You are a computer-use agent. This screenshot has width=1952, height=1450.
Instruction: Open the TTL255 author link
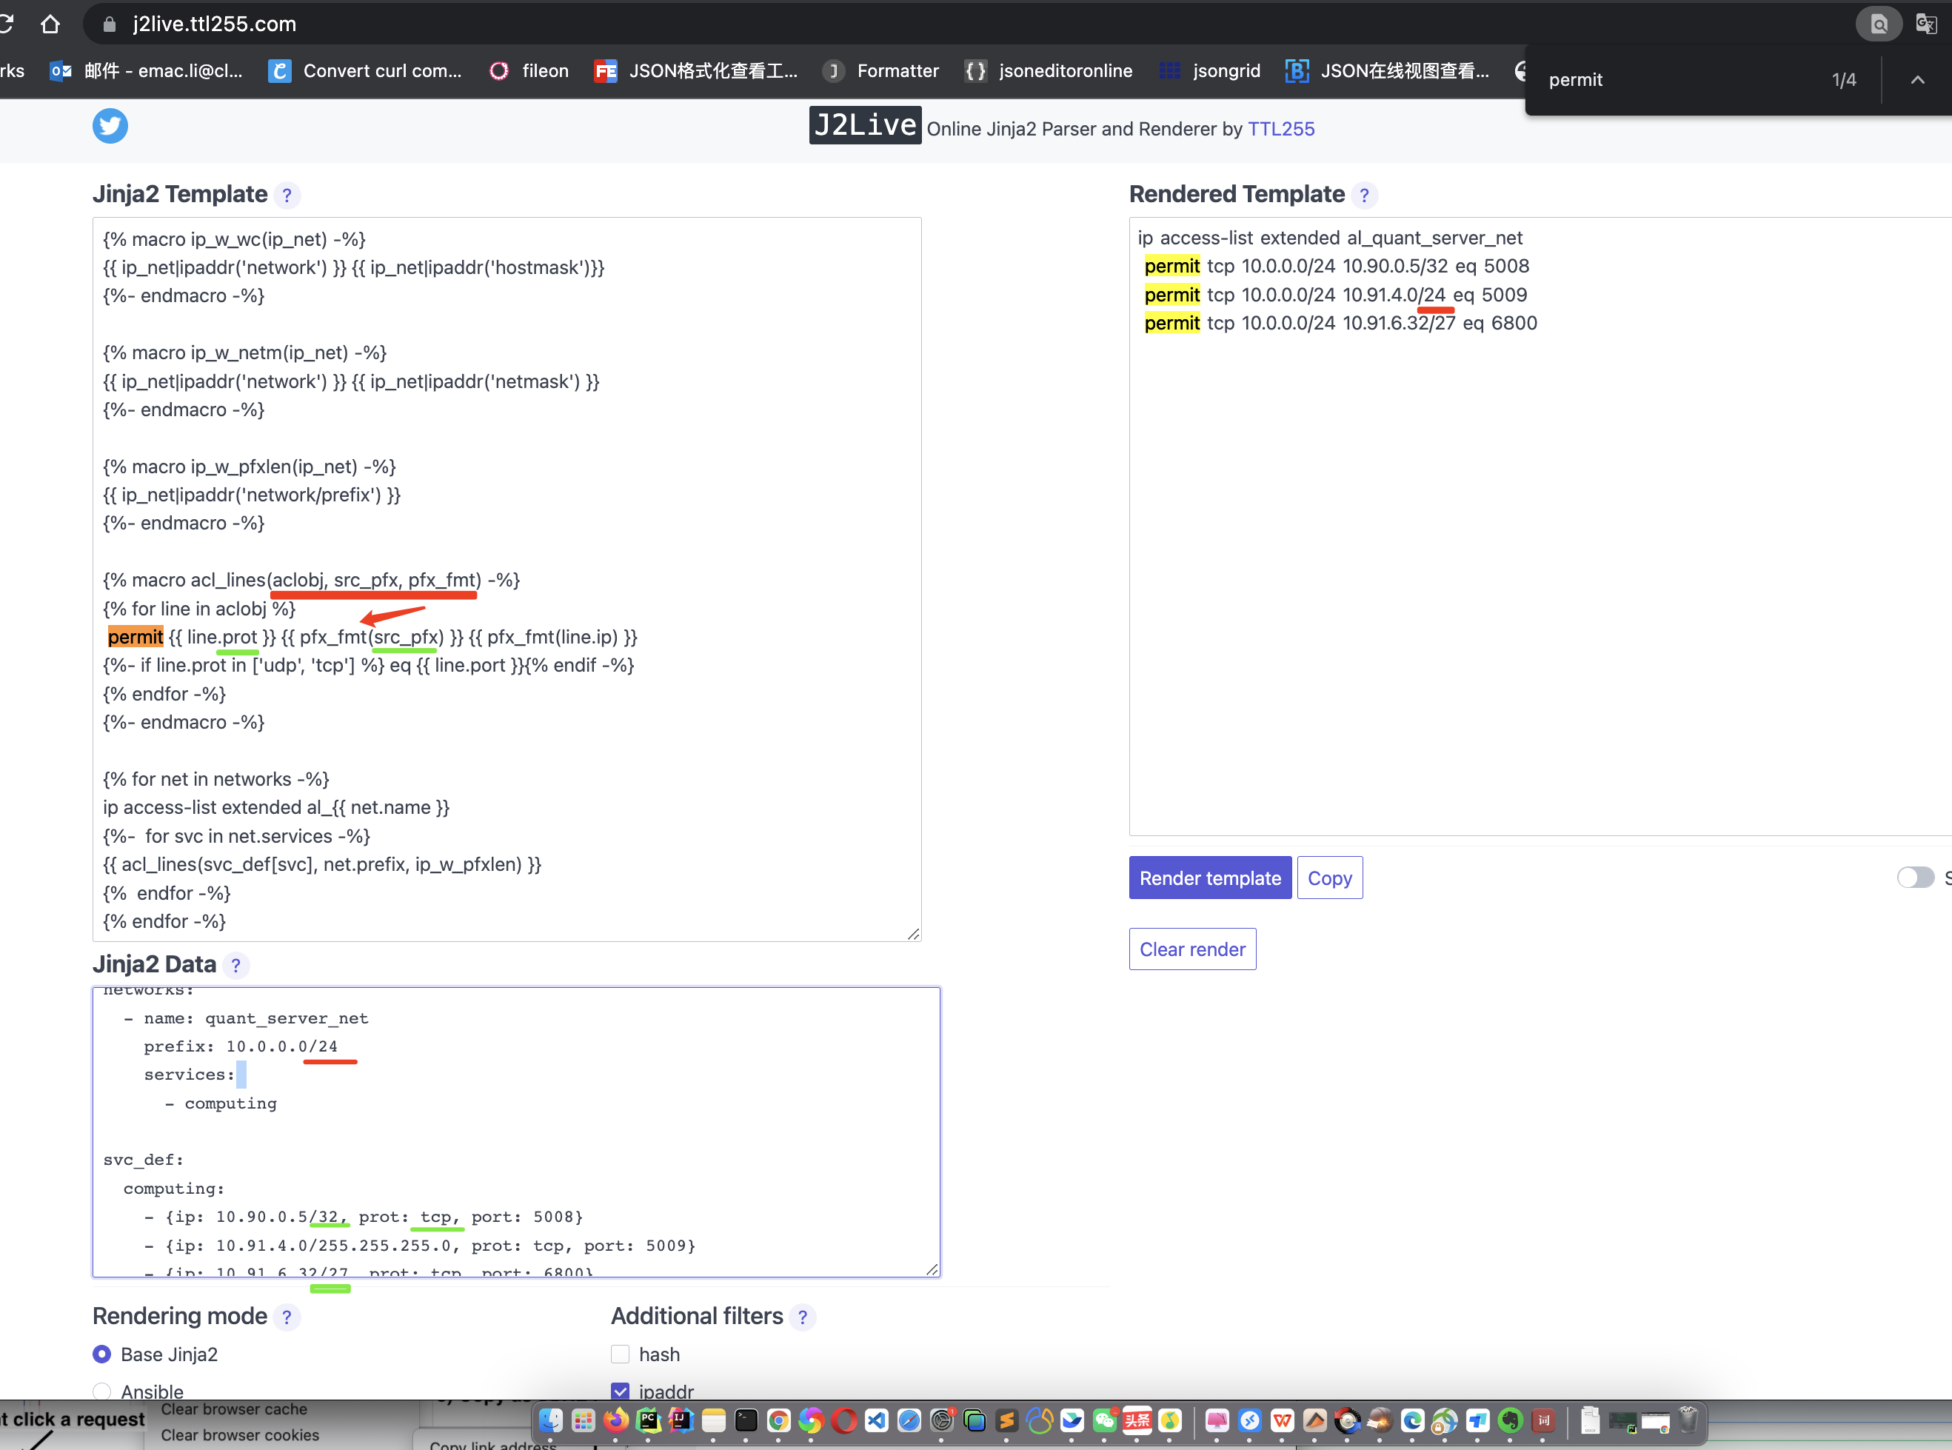coord(1280,129)
